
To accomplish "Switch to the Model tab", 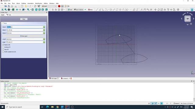I will point(2,15).
